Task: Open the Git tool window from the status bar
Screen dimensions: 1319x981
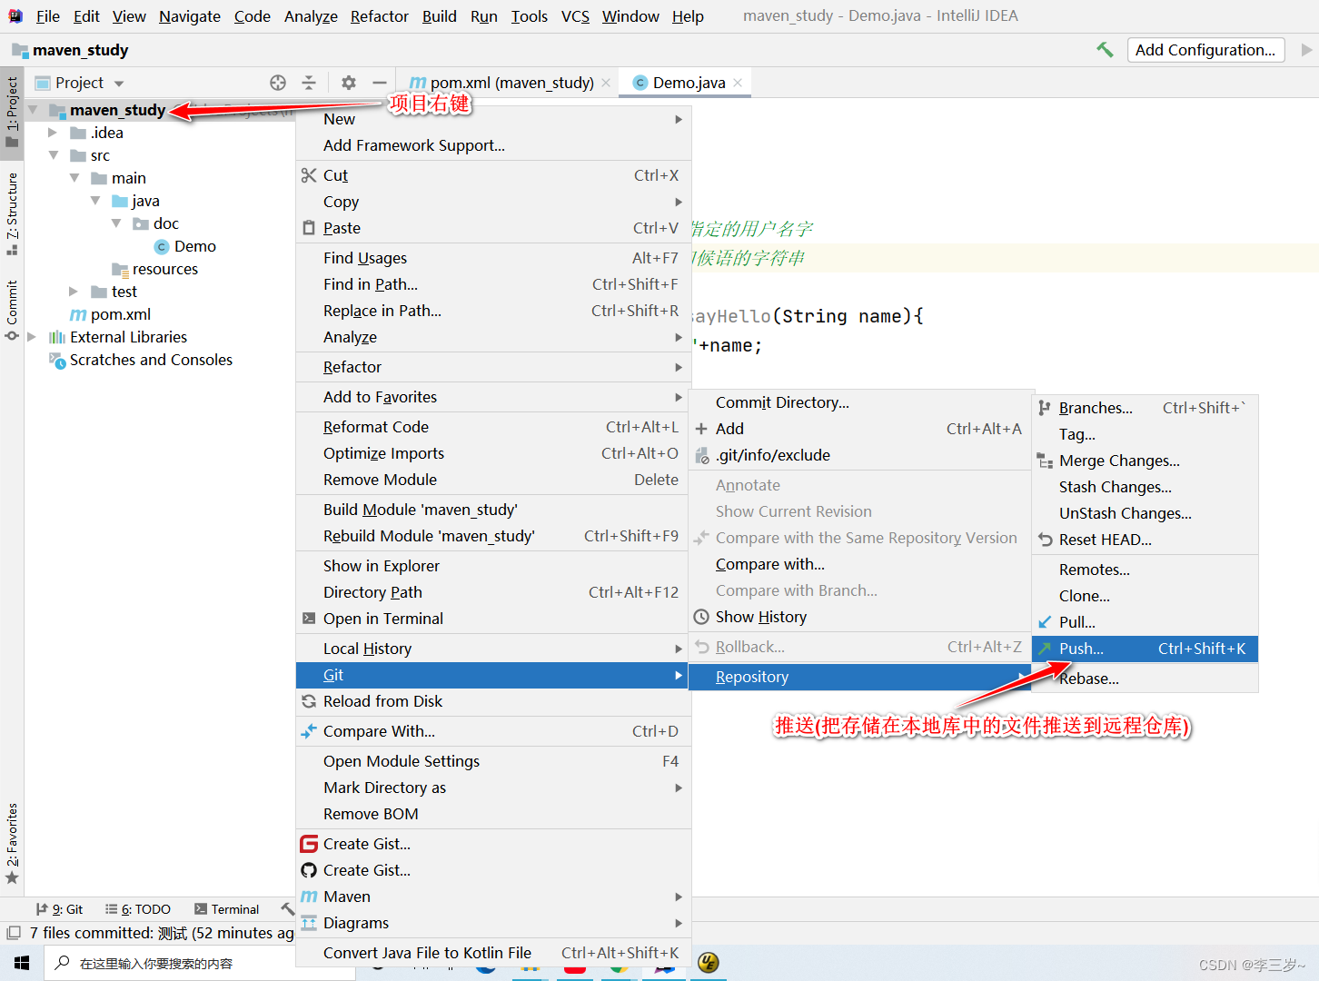Action: coord(59,908)
